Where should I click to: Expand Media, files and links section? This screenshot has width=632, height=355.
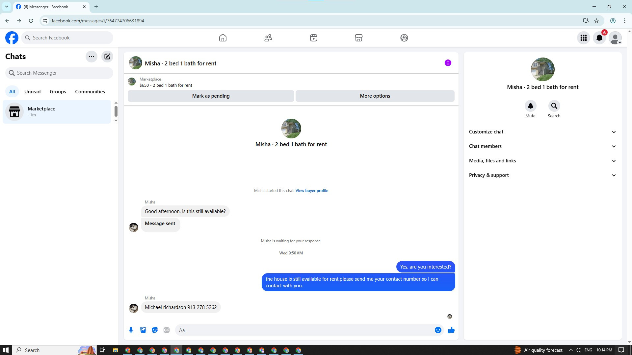542,161
